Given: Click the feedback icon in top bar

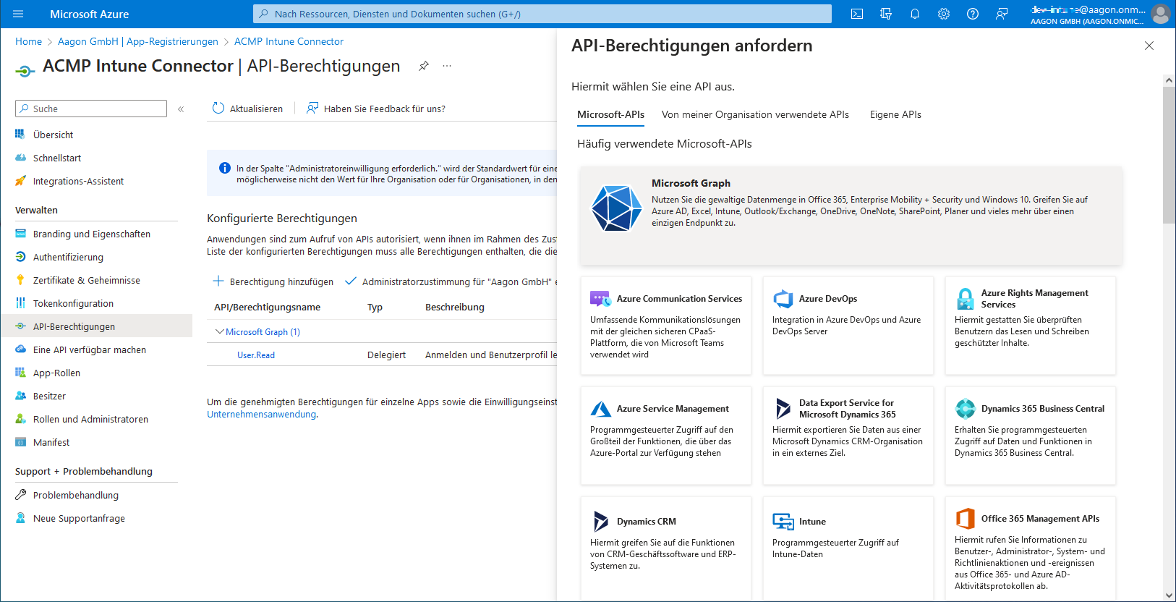Looking at the screenshot, I should coord(1002,14).
